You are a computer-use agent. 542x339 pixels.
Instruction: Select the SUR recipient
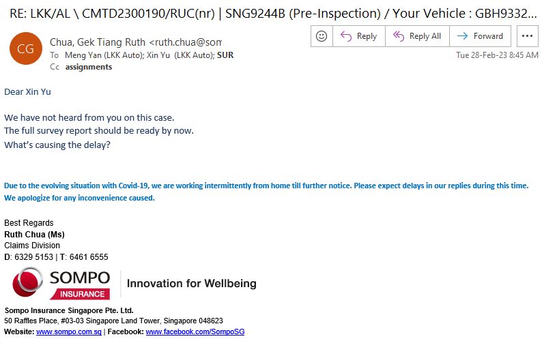point(225,55)
